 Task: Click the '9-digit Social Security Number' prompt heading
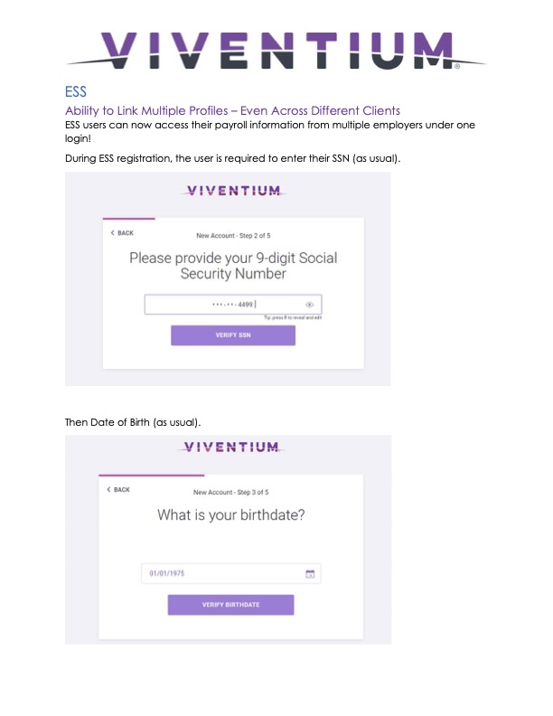click(x=233, y=266)
